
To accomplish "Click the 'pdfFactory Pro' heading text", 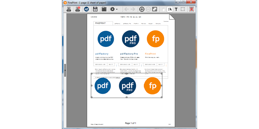I will (x=129, y=54).
